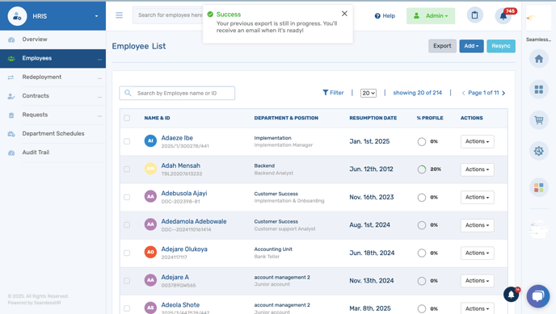
Task: Open Audit Trail in sidebar
Action: pyautogui.click(x=53, y=153)
